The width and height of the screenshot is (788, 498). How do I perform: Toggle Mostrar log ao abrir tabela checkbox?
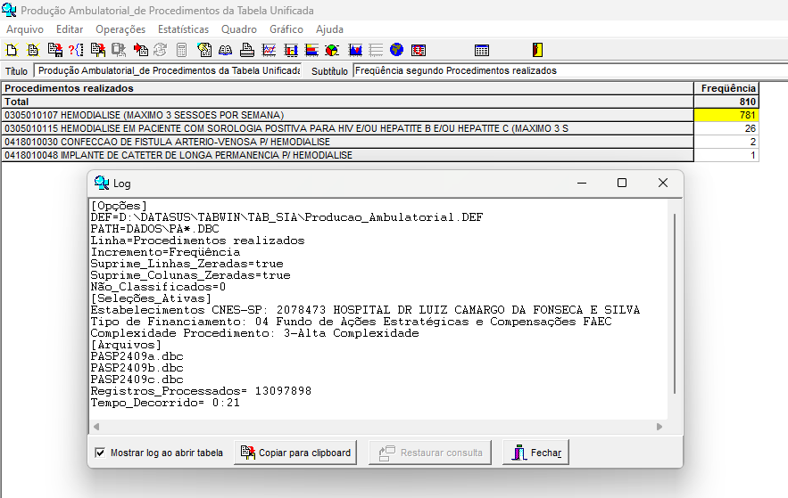point(100,453)
